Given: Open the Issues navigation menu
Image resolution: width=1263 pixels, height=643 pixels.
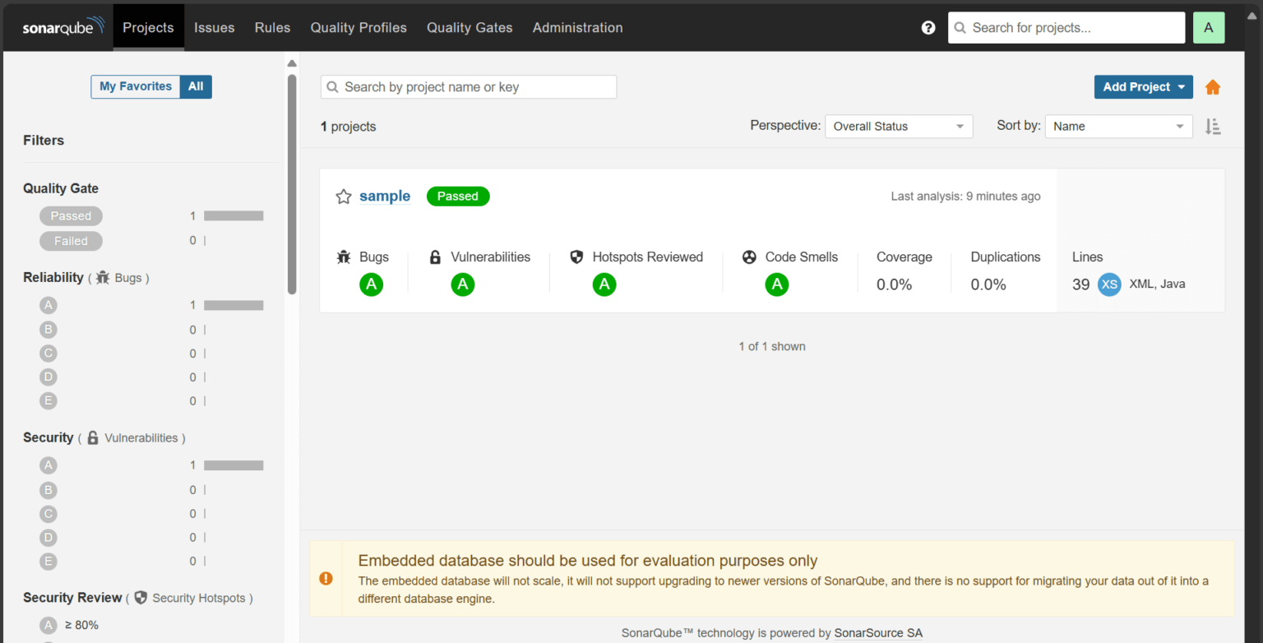Looking at the screenshot, I should click(214, 27).
